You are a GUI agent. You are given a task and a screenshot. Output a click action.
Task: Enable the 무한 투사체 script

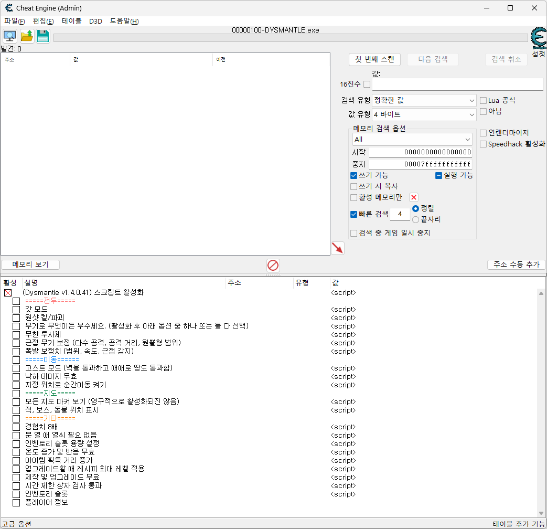[16, 334]
